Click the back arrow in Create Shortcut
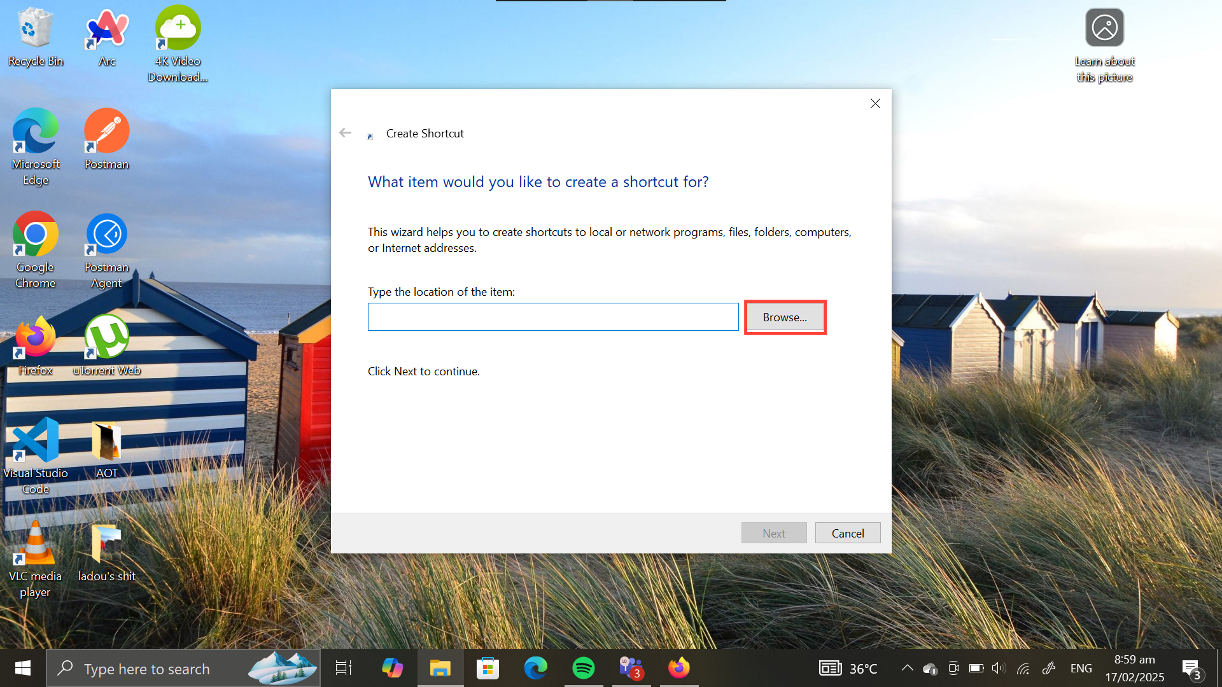This screenshot has height=687, width=1222. 345,133
